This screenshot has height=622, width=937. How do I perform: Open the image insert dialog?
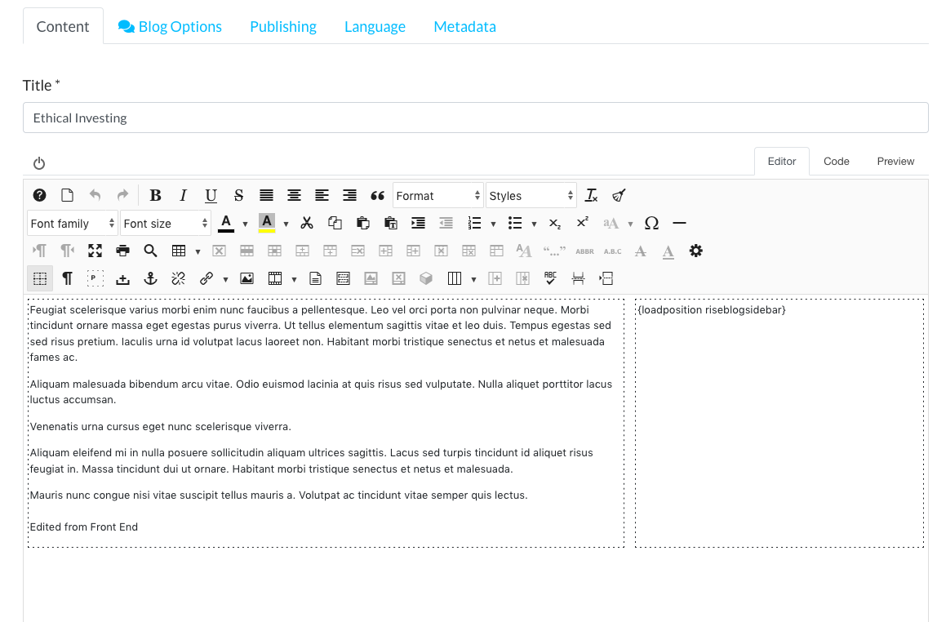pos(246,278)
